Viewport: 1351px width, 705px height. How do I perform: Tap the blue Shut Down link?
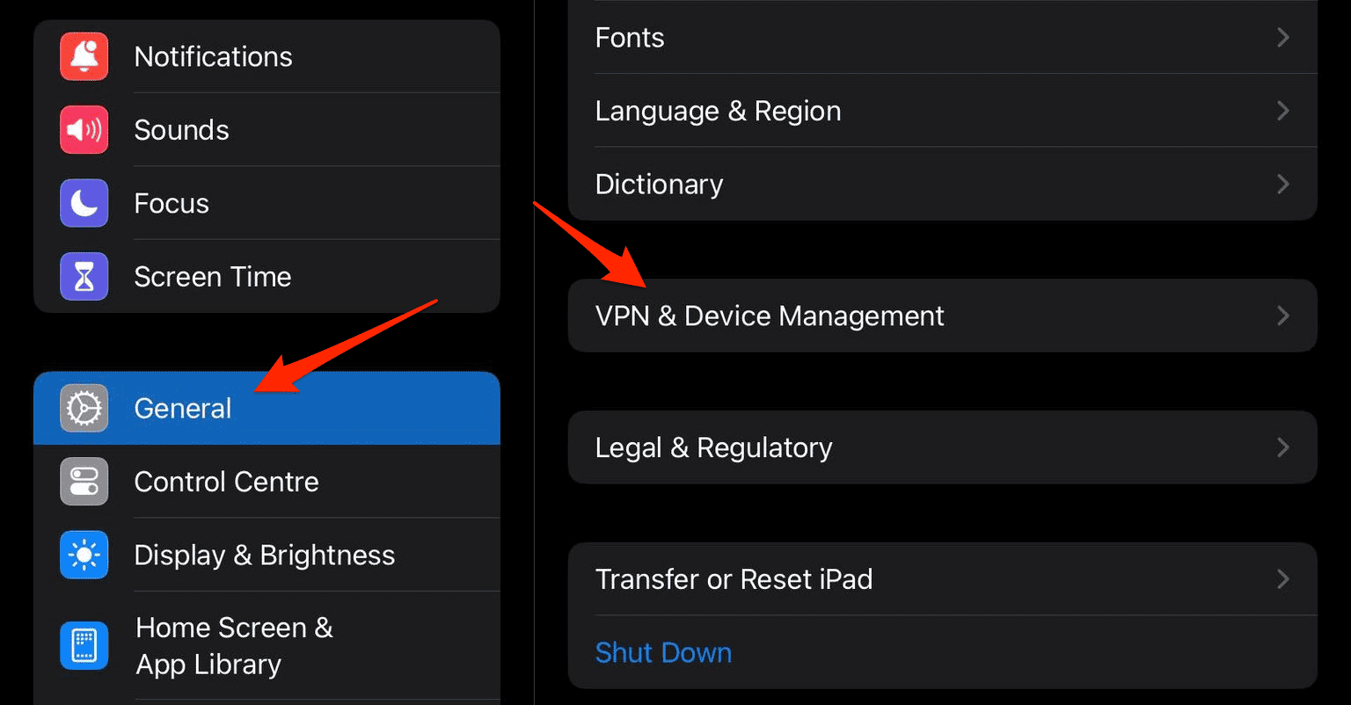pos(663,652)
